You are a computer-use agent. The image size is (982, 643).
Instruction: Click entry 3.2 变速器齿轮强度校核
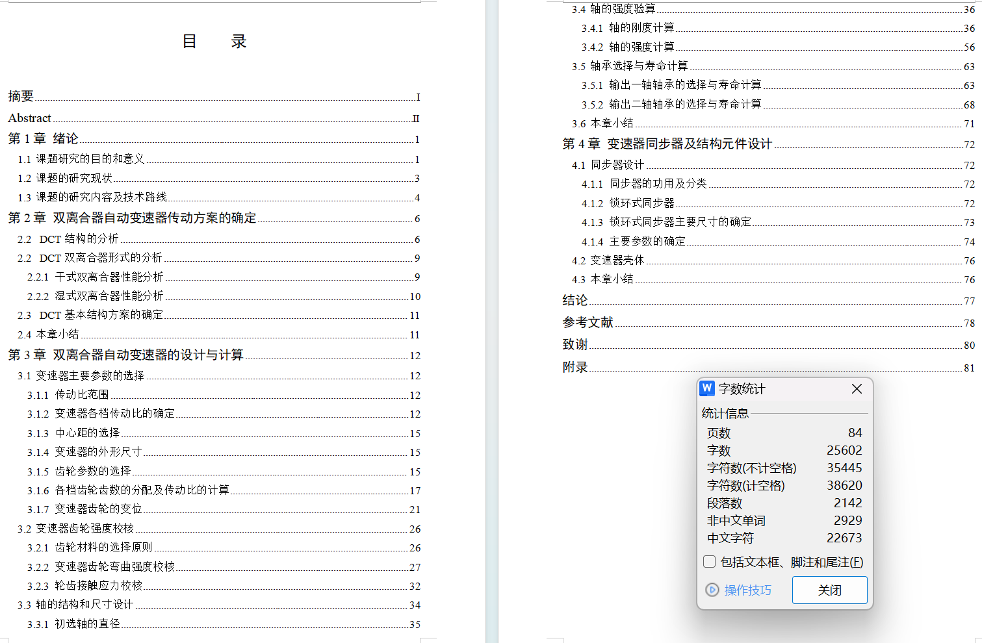coord(218,528)
